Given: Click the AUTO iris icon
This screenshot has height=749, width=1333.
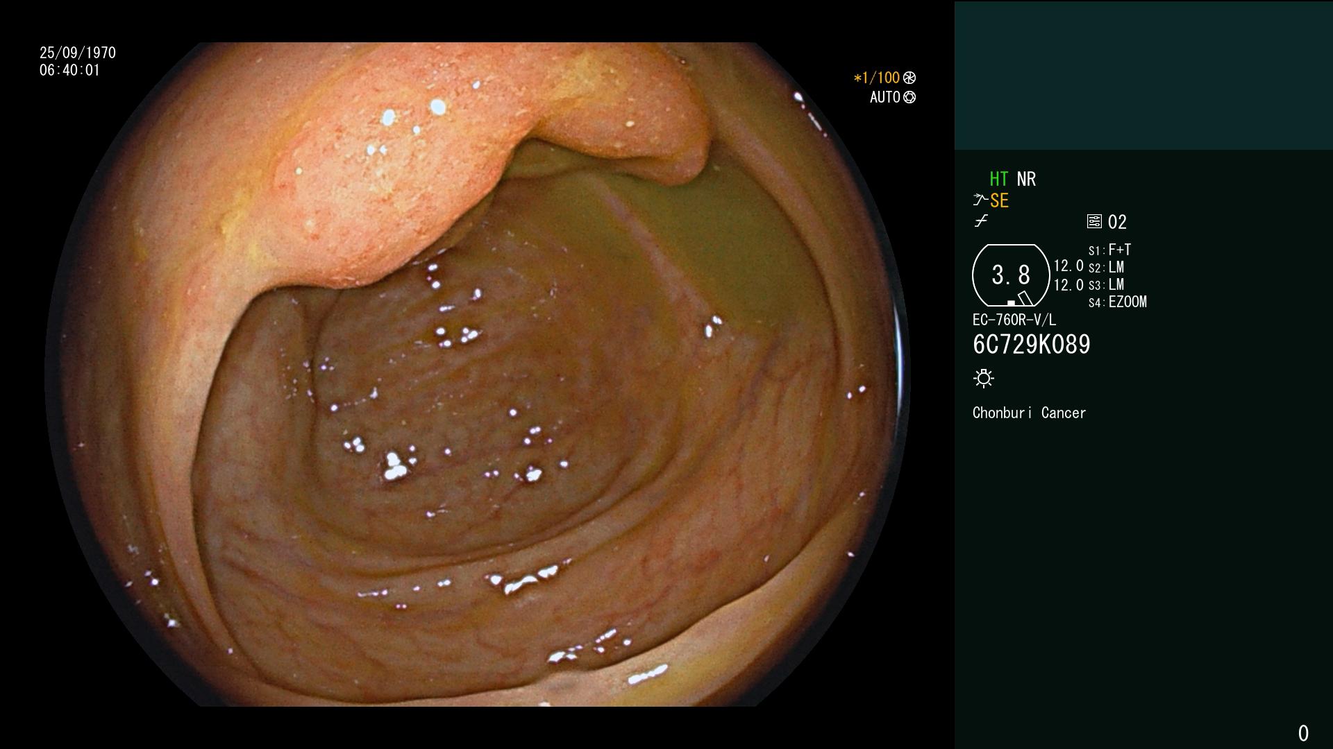Looking at the screenshot, I should (909, 97).
